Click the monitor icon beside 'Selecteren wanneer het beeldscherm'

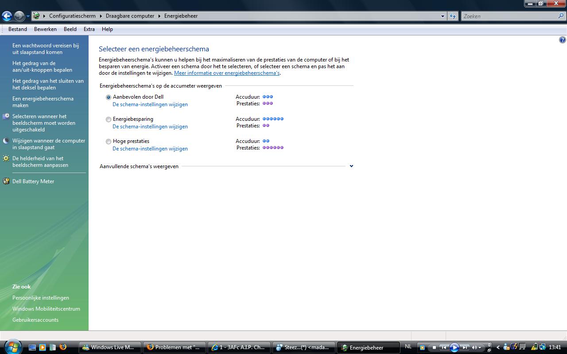(x=6, y=116)
